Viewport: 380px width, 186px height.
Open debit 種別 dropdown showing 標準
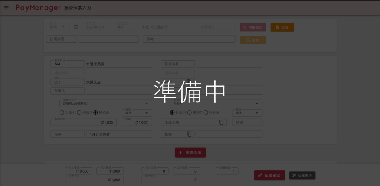(x=137, y=113)
